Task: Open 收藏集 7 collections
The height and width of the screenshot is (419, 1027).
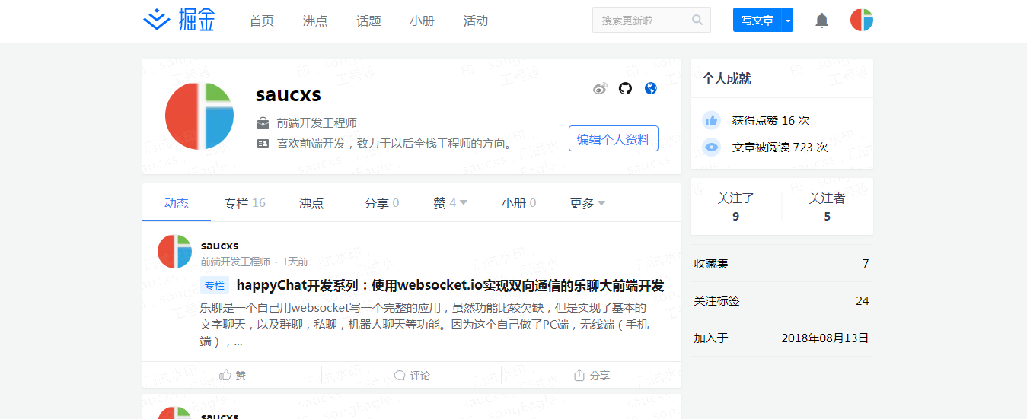Action: [782, 264]
